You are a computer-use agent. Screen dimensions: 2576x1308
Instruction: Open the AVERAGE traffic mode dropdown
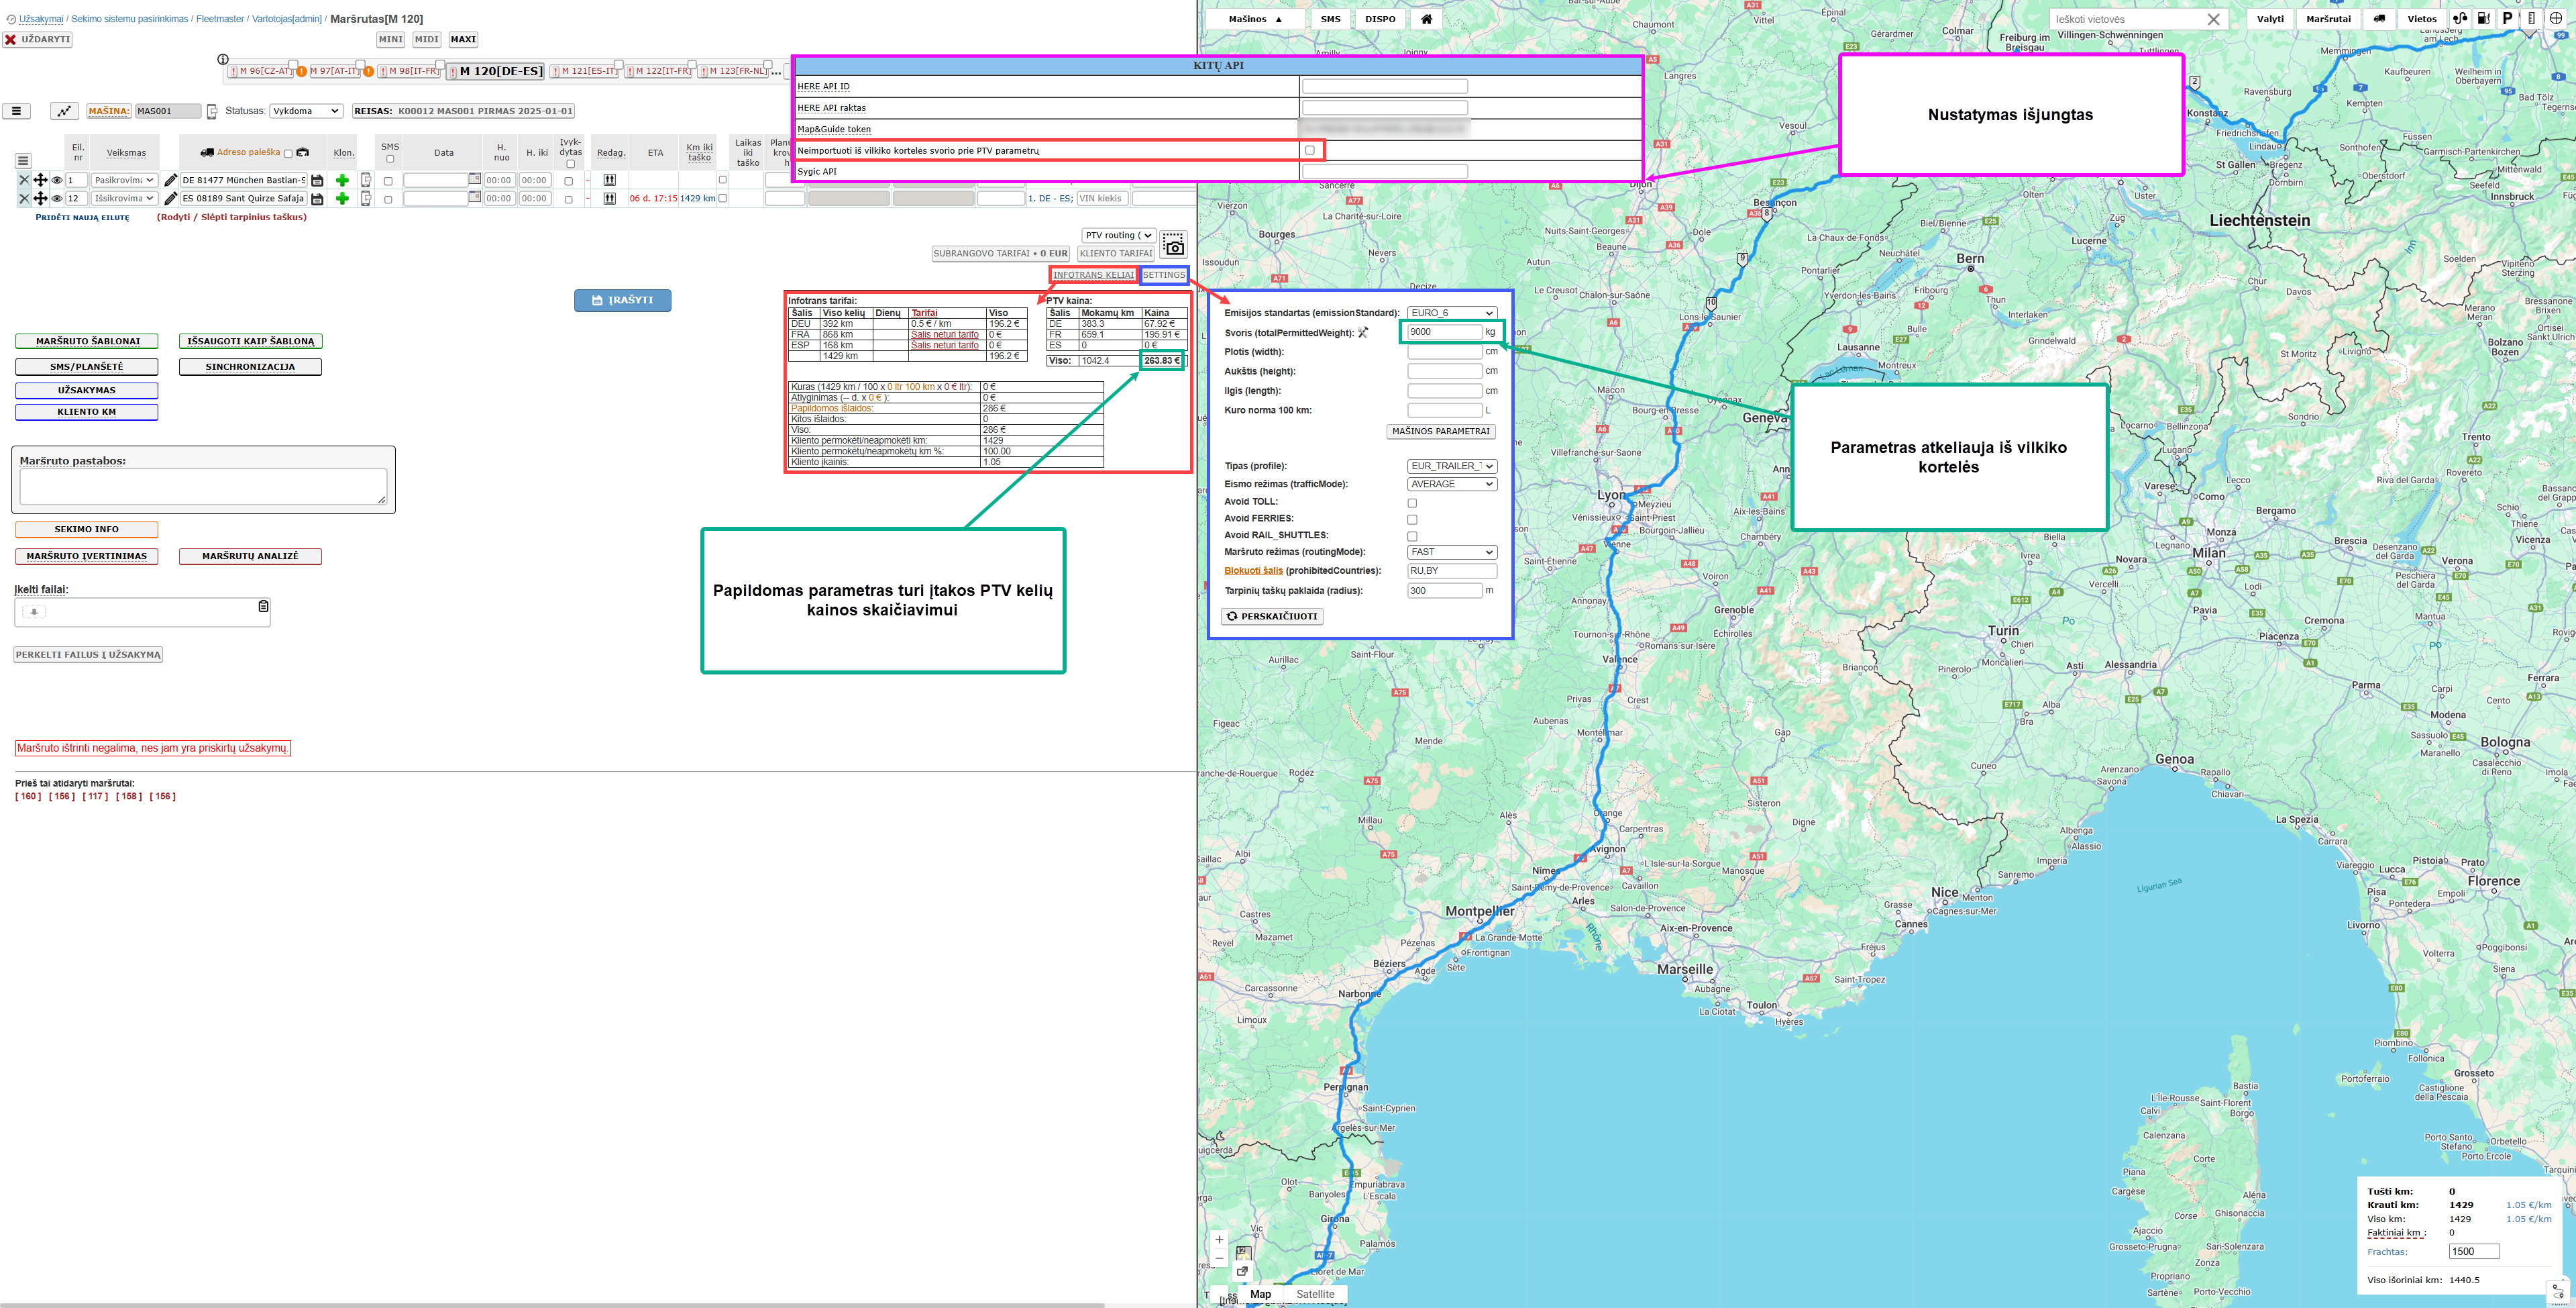click(x=1452, y=485)
